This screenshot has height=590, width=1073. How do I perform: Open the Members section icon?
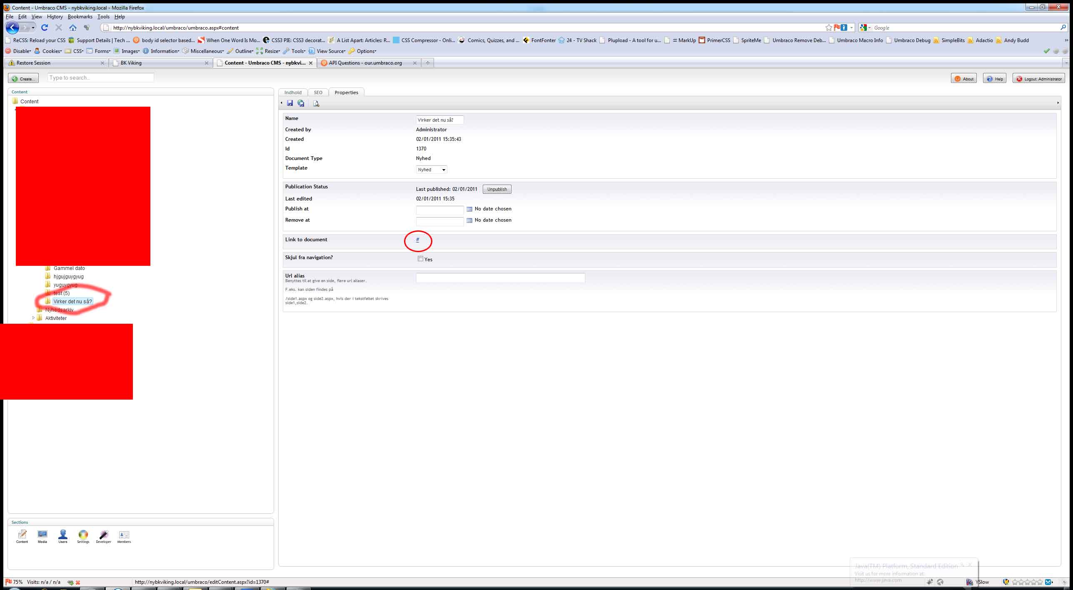pos(124,536)
